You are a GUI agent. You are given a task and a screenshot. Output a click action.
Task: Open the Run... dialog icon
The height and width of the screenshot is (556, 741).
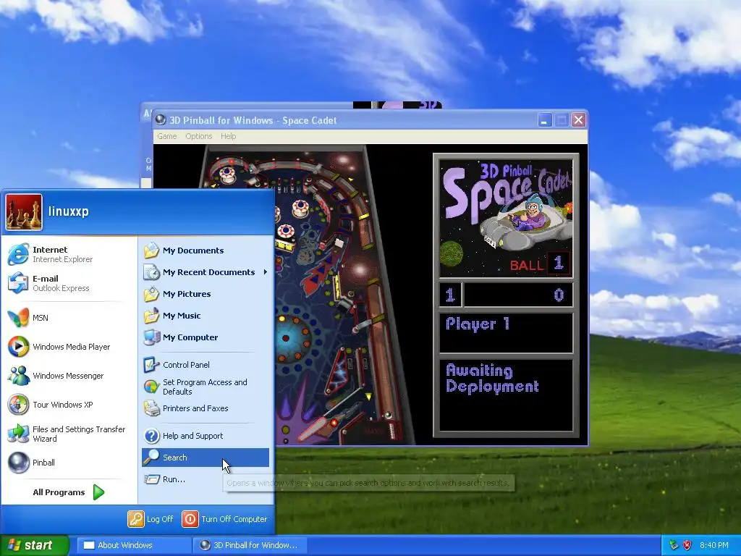(151, 479)
